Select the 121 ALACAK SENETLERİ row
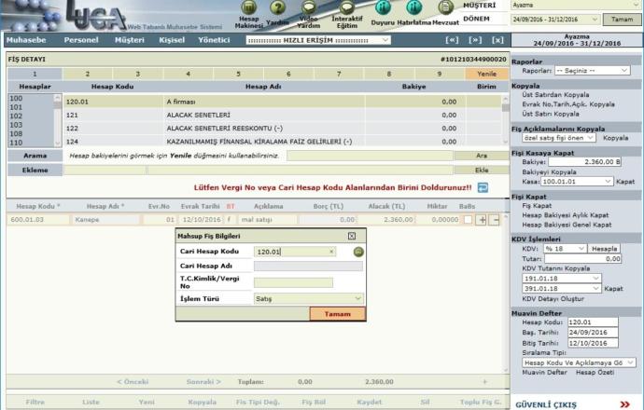 tap(283, 116)
